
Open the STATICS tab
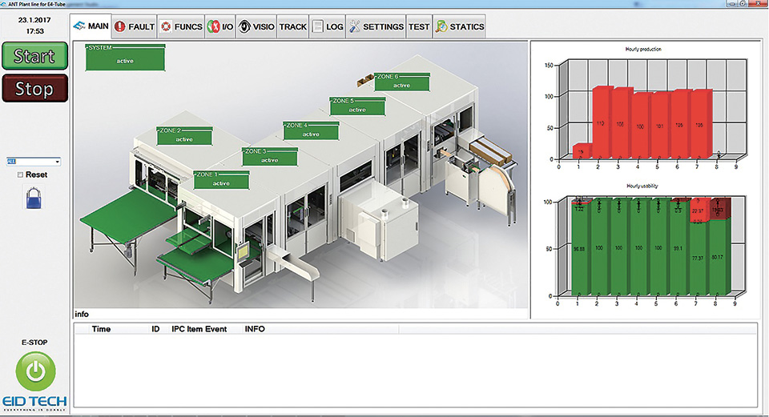pos(460,26)
